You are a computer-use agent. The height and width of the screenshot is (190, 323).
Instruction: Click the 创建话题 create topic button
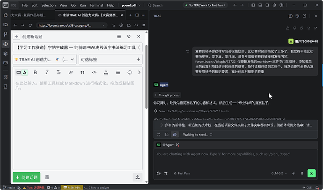coord(26,177)
